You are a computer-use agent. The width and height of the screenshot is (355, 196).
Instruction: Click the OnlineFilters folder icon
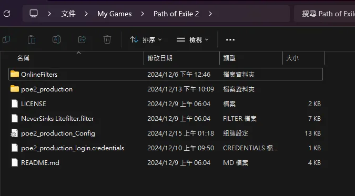[15, 74]
